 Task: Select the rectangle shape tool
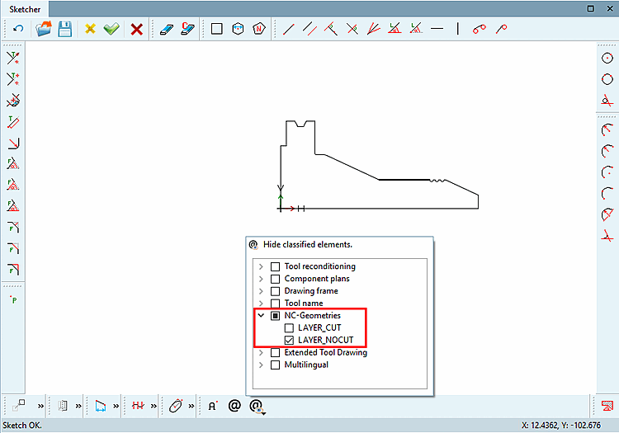[217, 29]
